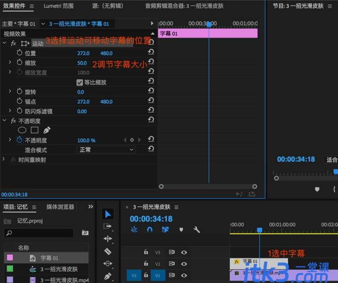Switch to the 媒体浏览器 tab
This screenshot has height=283, width=338.
click(60, 207)
